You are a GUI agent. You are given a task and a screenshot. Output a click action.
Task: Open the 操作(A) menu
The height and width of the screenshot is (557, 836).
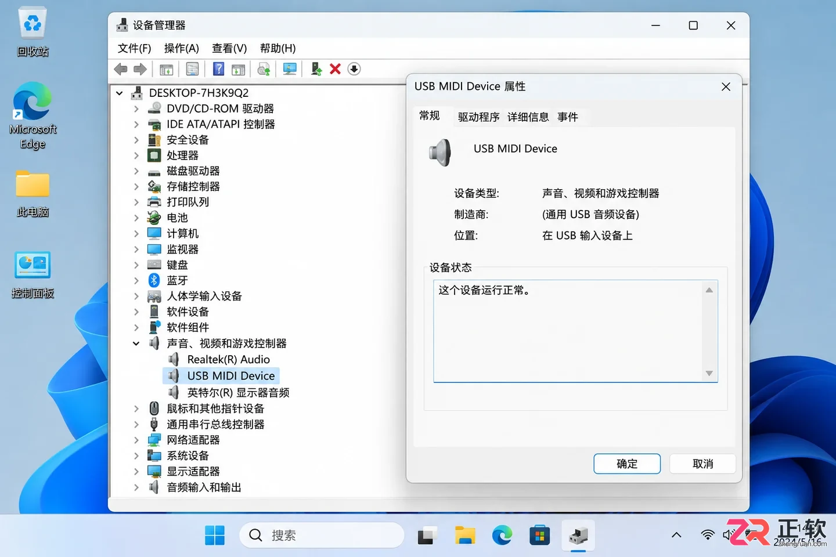pos(182,48)
